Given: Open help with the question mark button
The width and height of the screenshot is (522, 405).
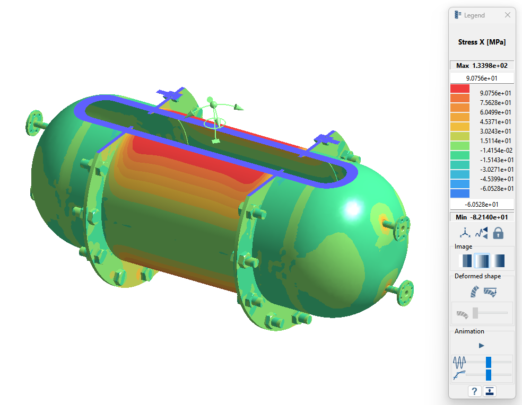Looking at the screenshot, I should point(474,391).
